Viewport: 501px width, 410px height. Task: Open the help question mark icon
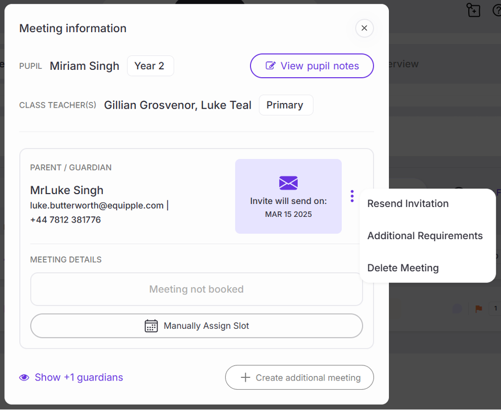coord(497,10)
